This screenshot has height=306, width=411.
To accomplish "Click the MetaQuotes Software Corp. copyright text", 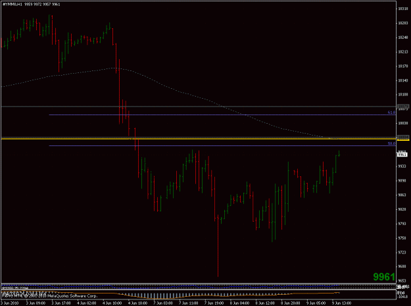I will tap(49, 296).
